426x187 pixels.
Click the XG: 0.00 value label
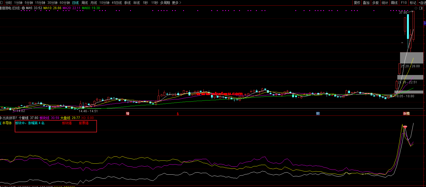click(88, 118)
